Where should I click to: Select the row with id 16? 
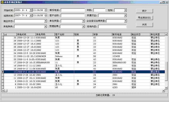tap(84, 66)
